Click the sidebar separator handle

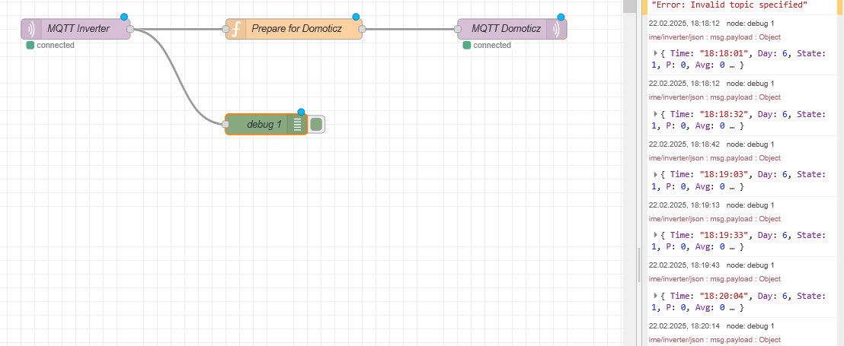[x=639, y=265]
